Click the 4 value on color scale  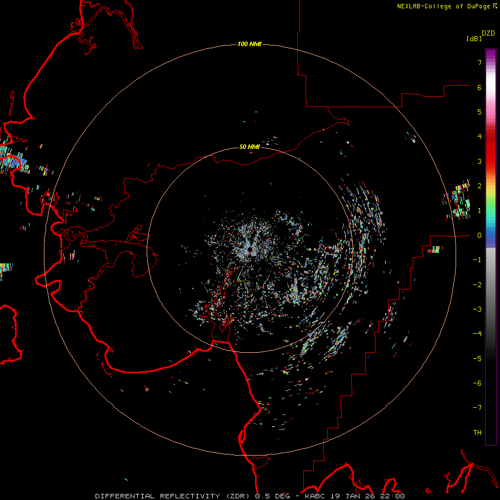479,137
